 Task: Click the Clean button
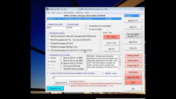(x=133, y=82)
